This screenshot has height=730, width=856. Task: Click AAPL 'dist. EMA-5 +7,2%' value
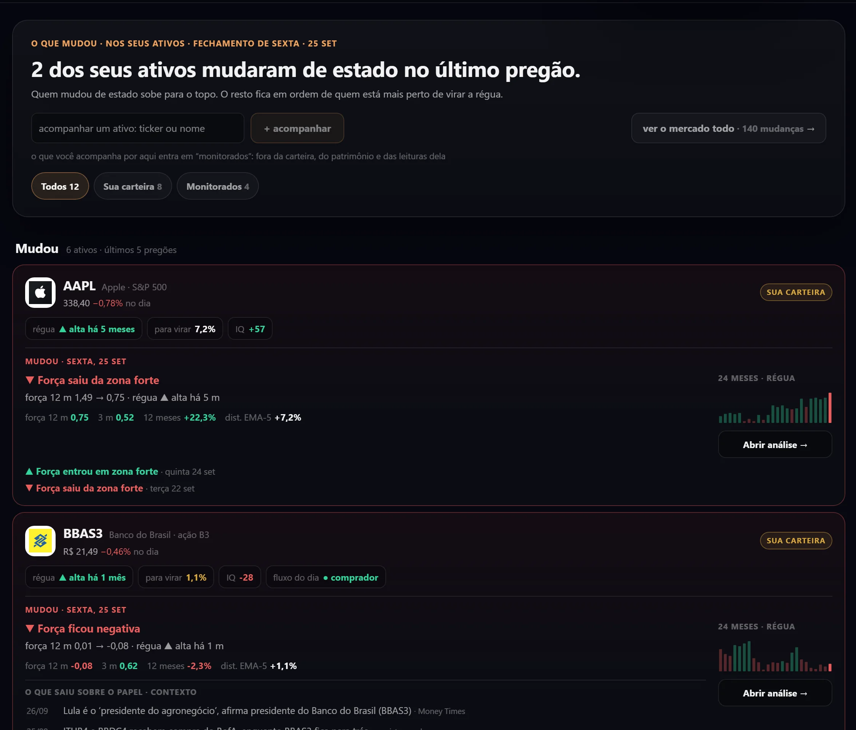point(263,418)
